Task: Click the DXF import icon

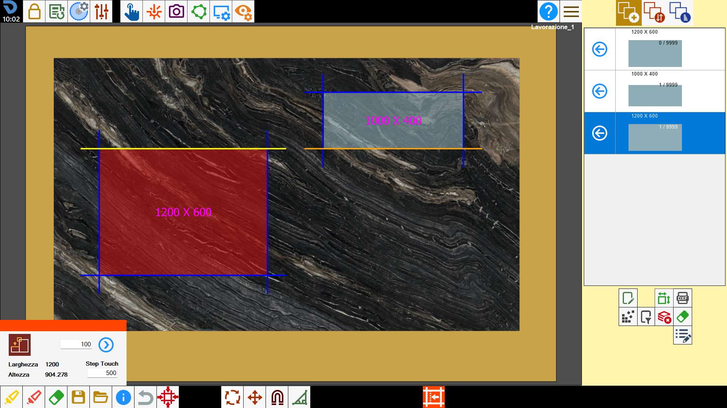Action: (682, 298)
